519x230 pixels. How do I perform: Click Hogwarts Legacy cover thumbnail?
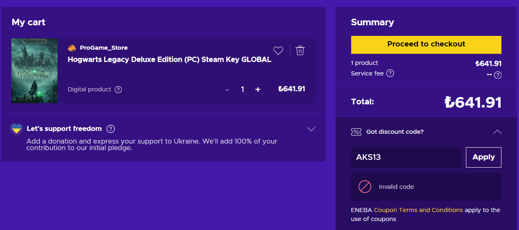pyautogui.click(x=35, y=71)
